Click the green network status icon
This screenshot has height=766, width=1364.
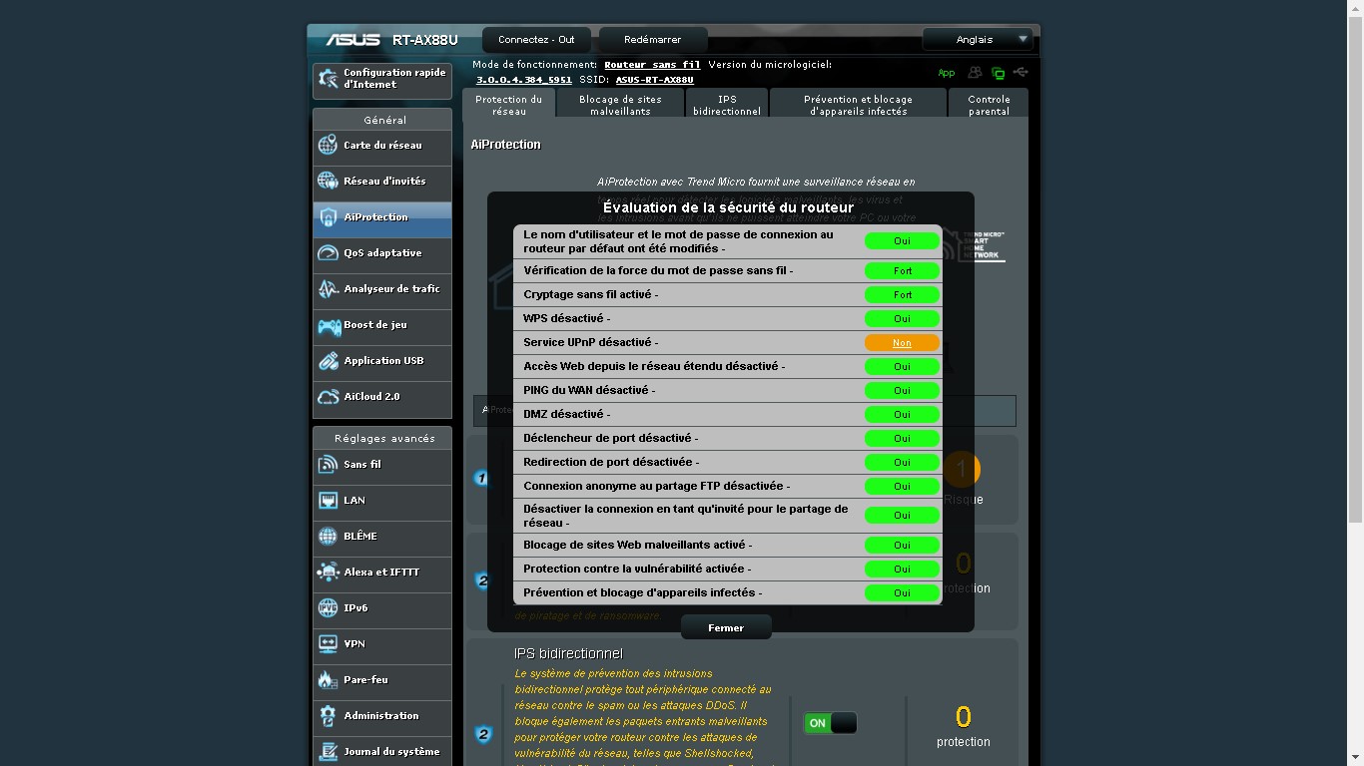pos(998,73)
